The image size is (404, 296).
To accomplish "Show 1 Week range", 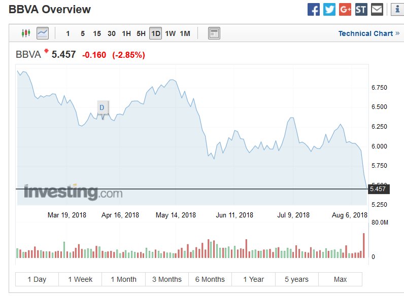I will (x=80, y=279).
